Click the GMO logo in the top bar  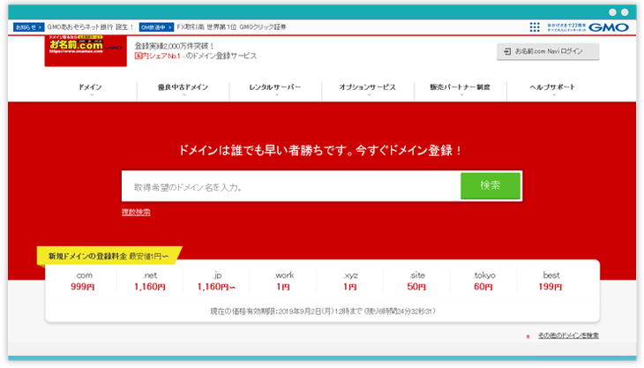point(609,27)
